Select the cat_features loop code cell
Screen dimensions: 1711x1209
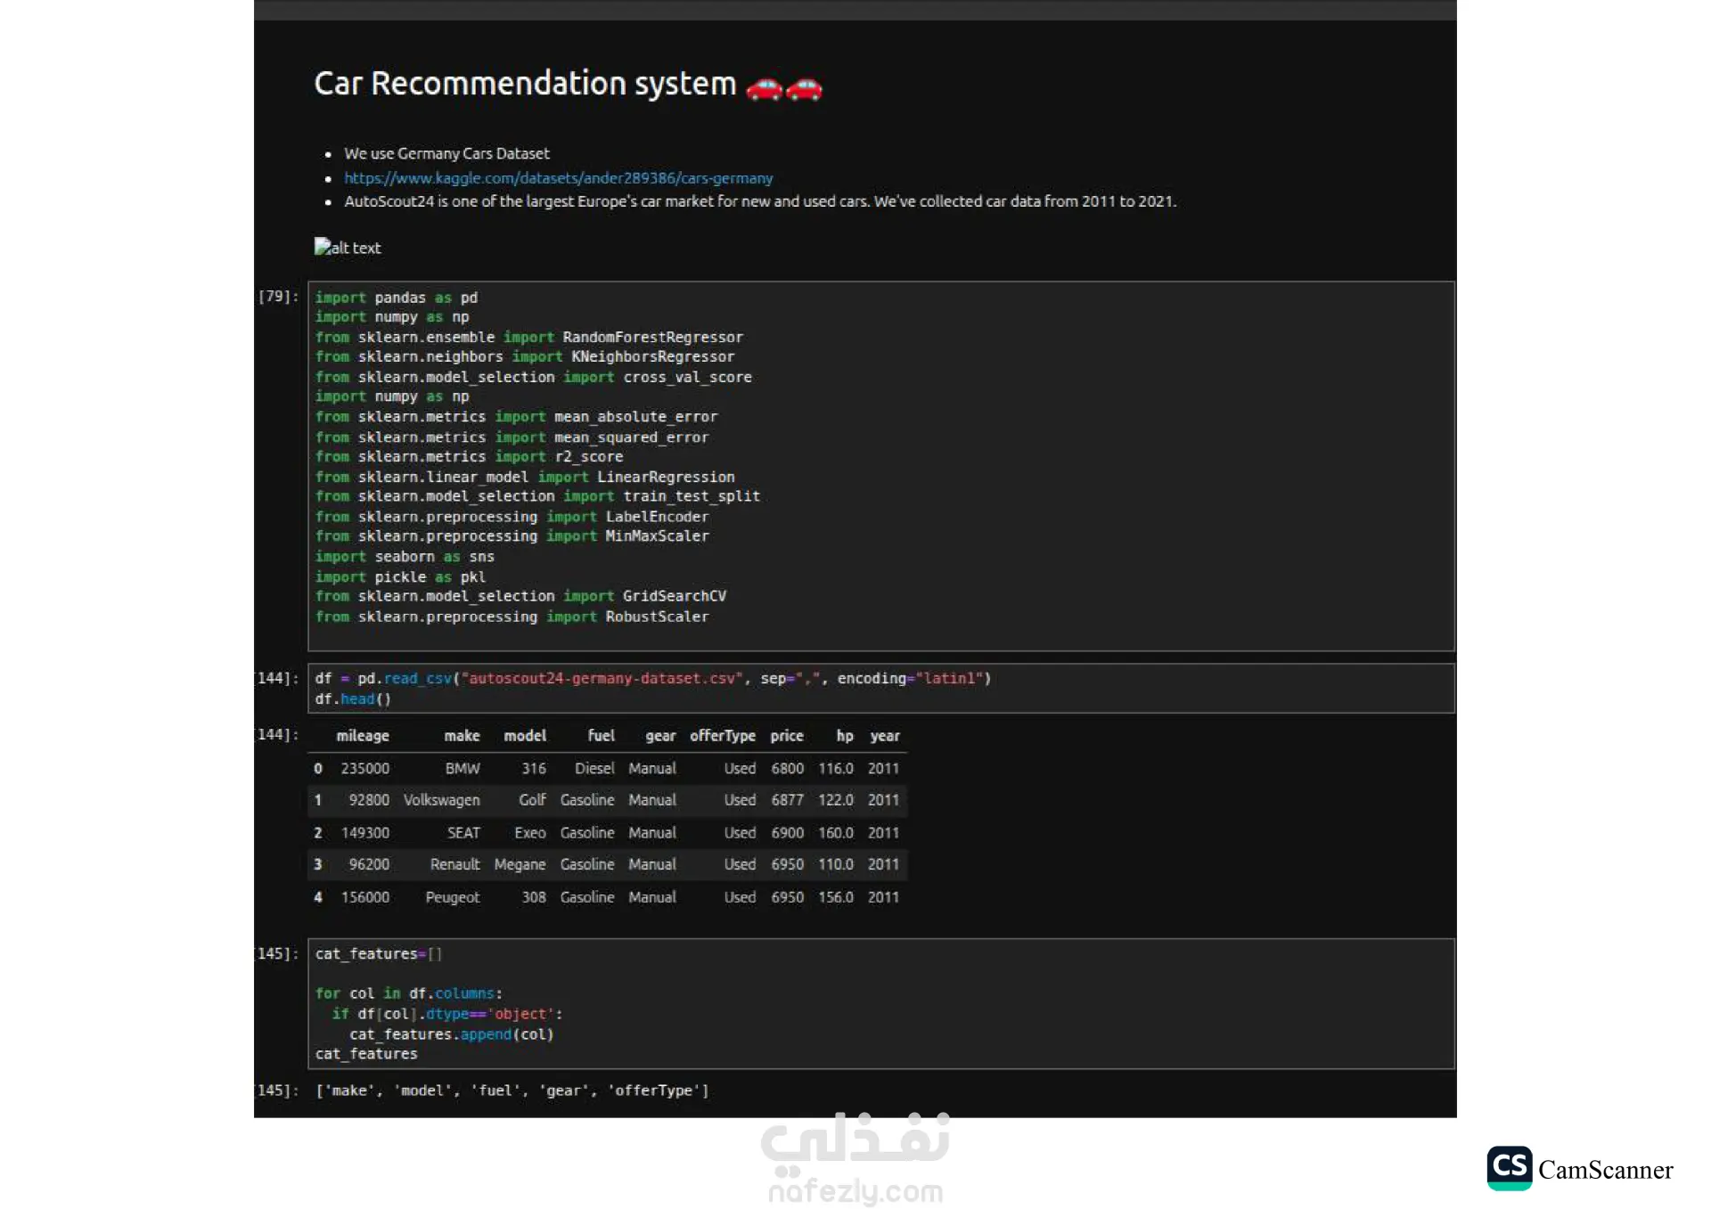pyautogui.click(x=880, y=1003)
